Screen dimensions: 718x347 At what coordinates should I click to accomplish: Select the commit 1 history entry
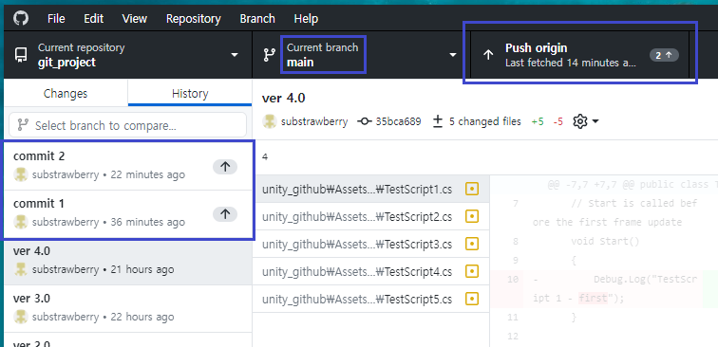pos(128,214)
